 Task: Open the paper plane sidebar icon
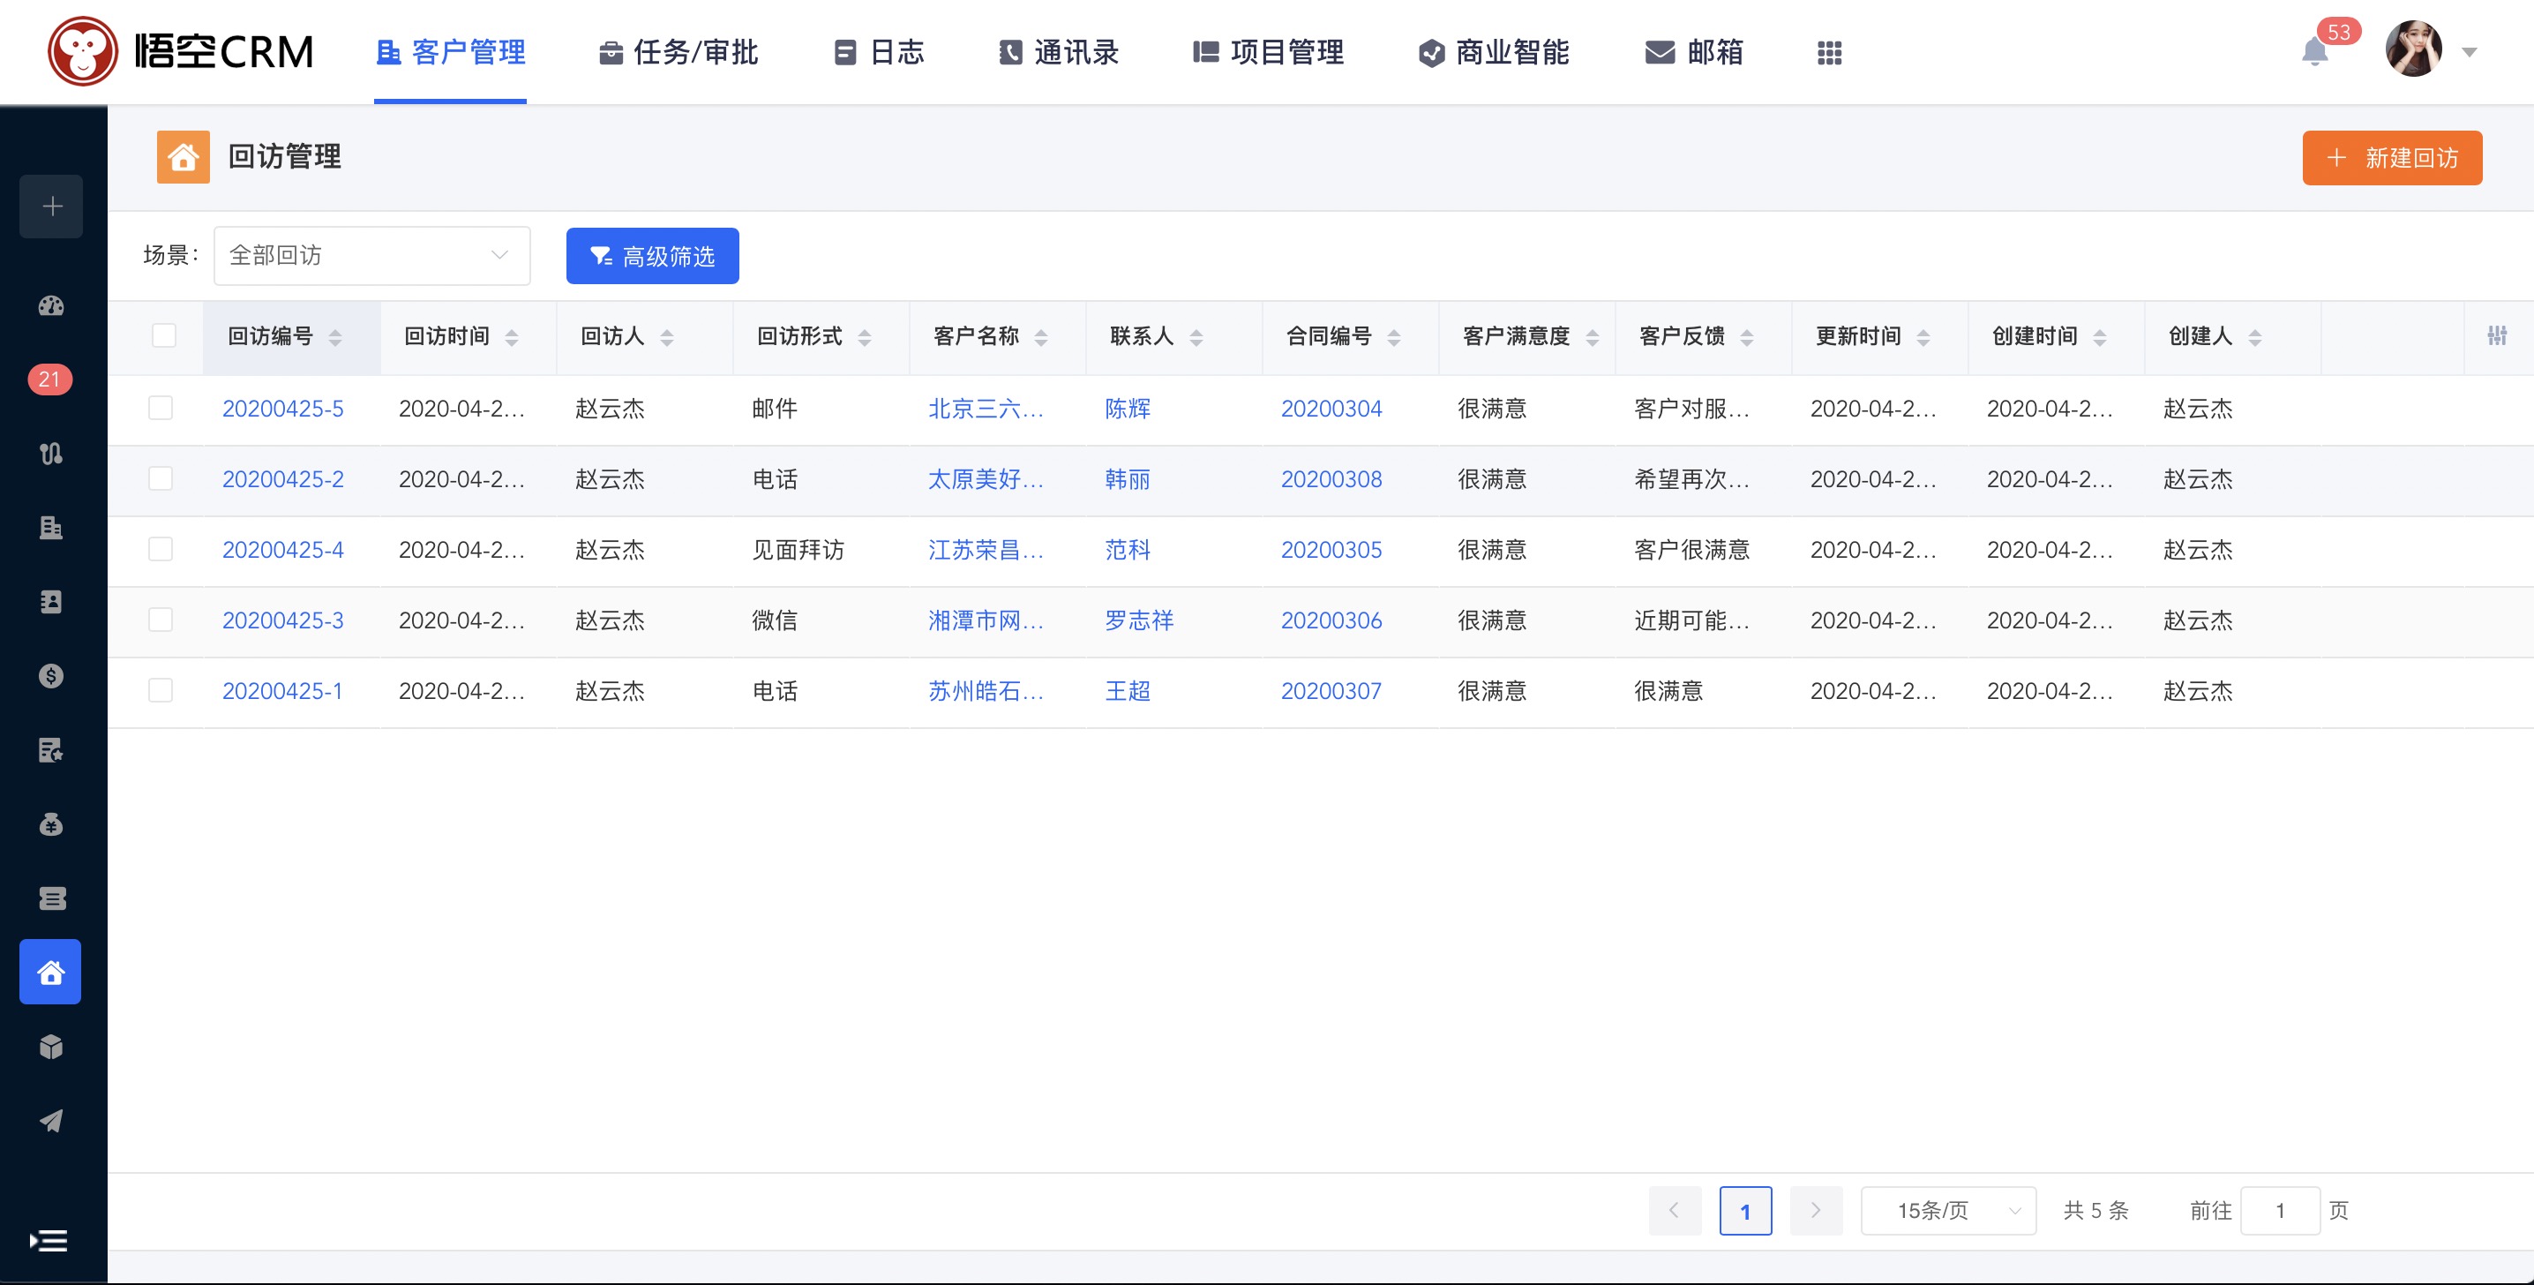51,1121
